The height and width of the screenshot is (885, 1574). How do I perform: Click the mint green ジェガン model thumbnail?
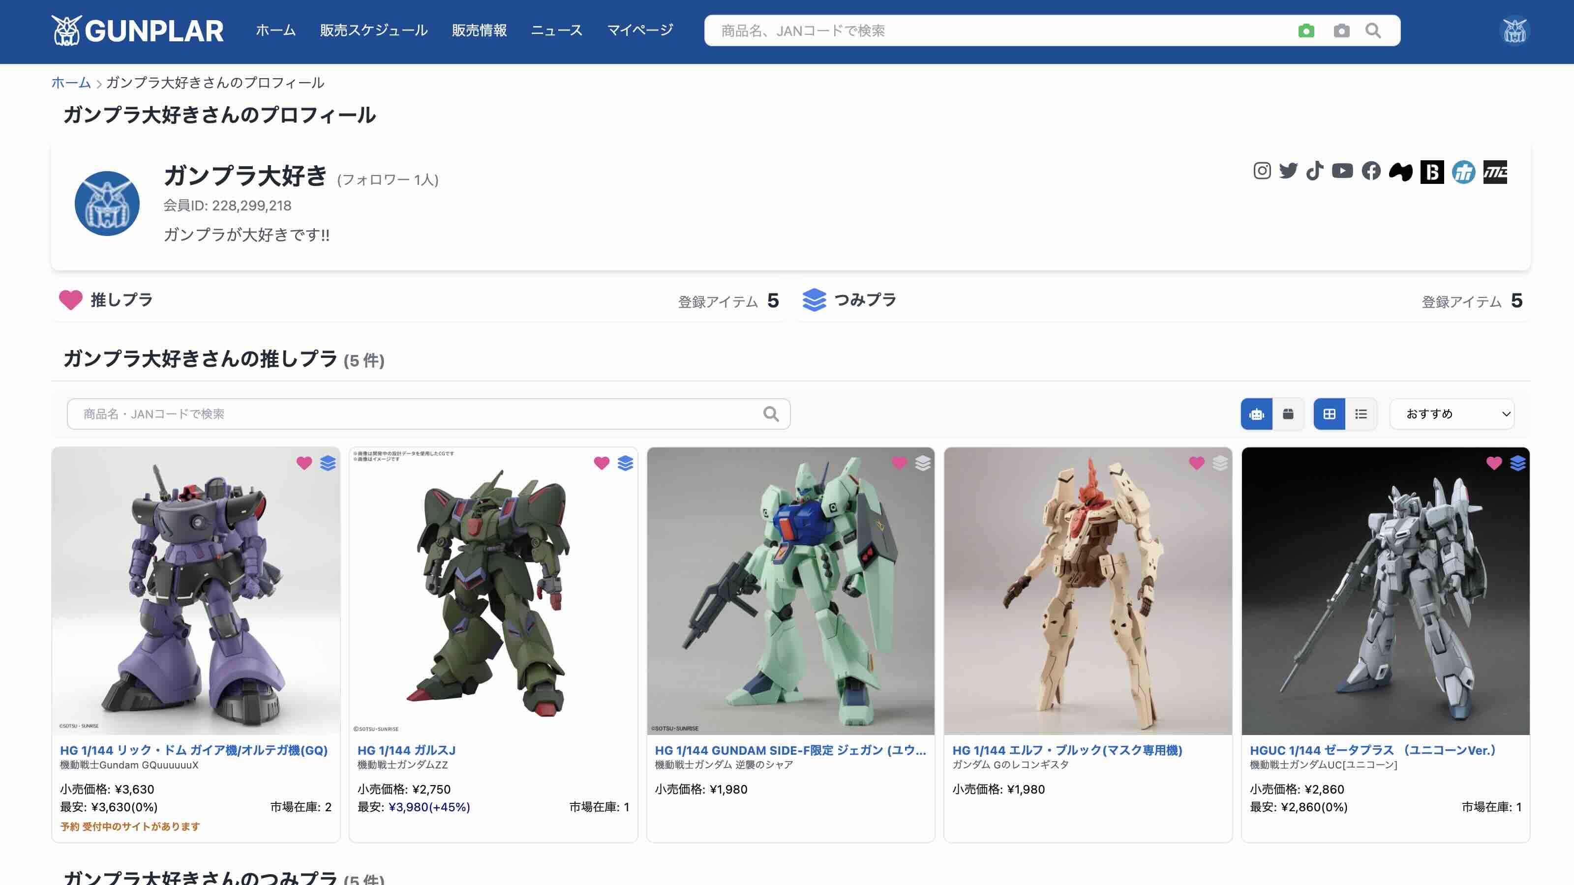point(790,590)
